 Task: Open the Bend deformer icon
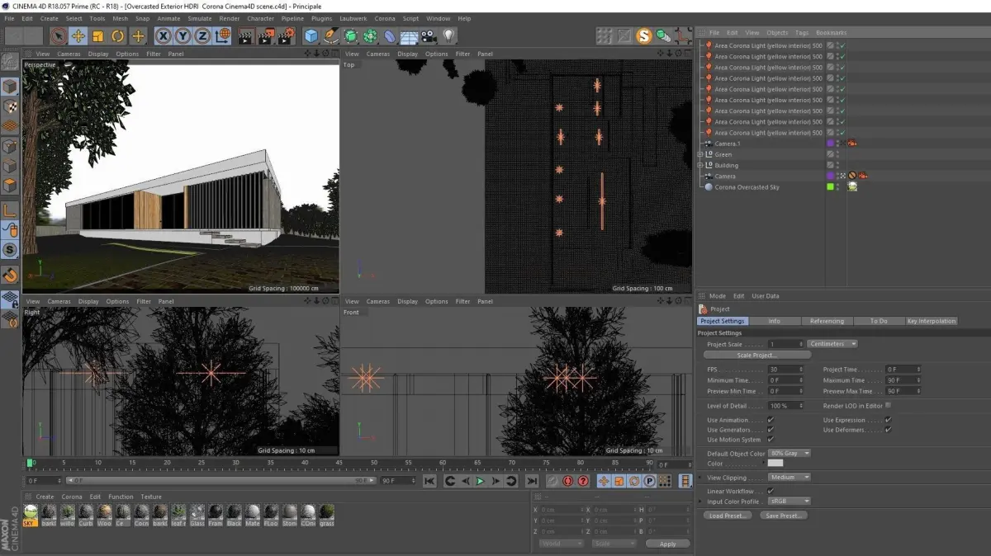[x=390, y=35]
